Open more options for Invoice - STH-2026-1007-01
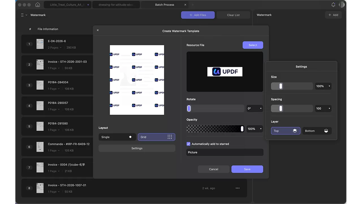This screenshot has height=204, width=362. click(x=238, y=188)
